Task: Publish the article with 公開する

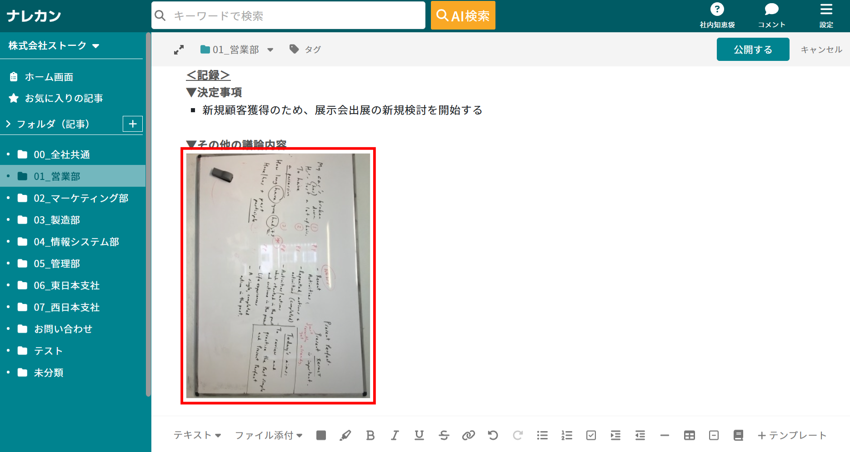Action: [753, 49]
